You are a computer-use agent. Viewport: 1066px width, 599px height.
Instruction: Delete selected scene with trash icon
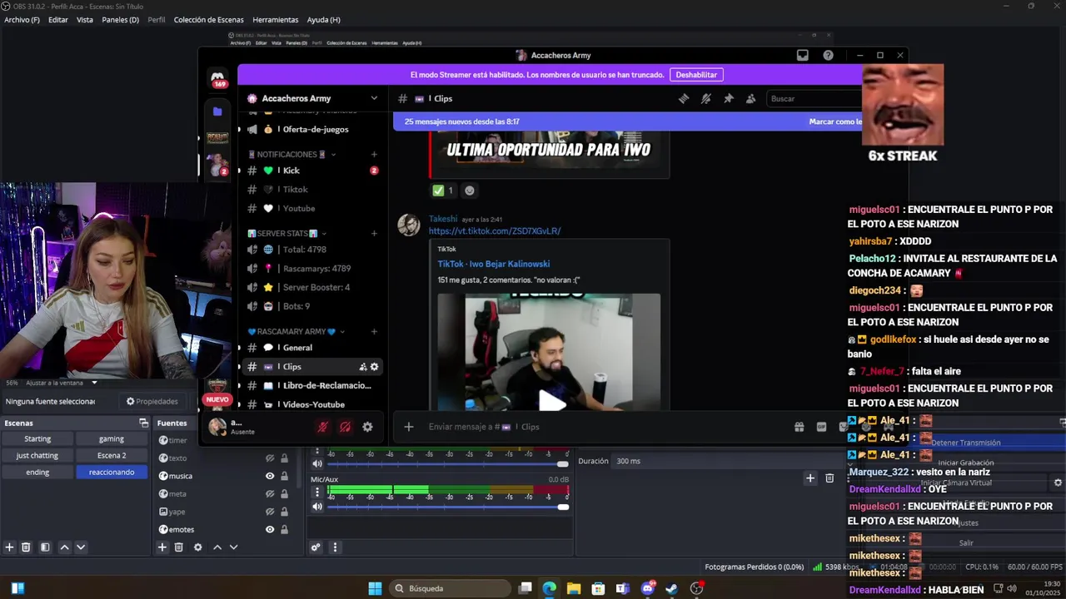(26, 547)
